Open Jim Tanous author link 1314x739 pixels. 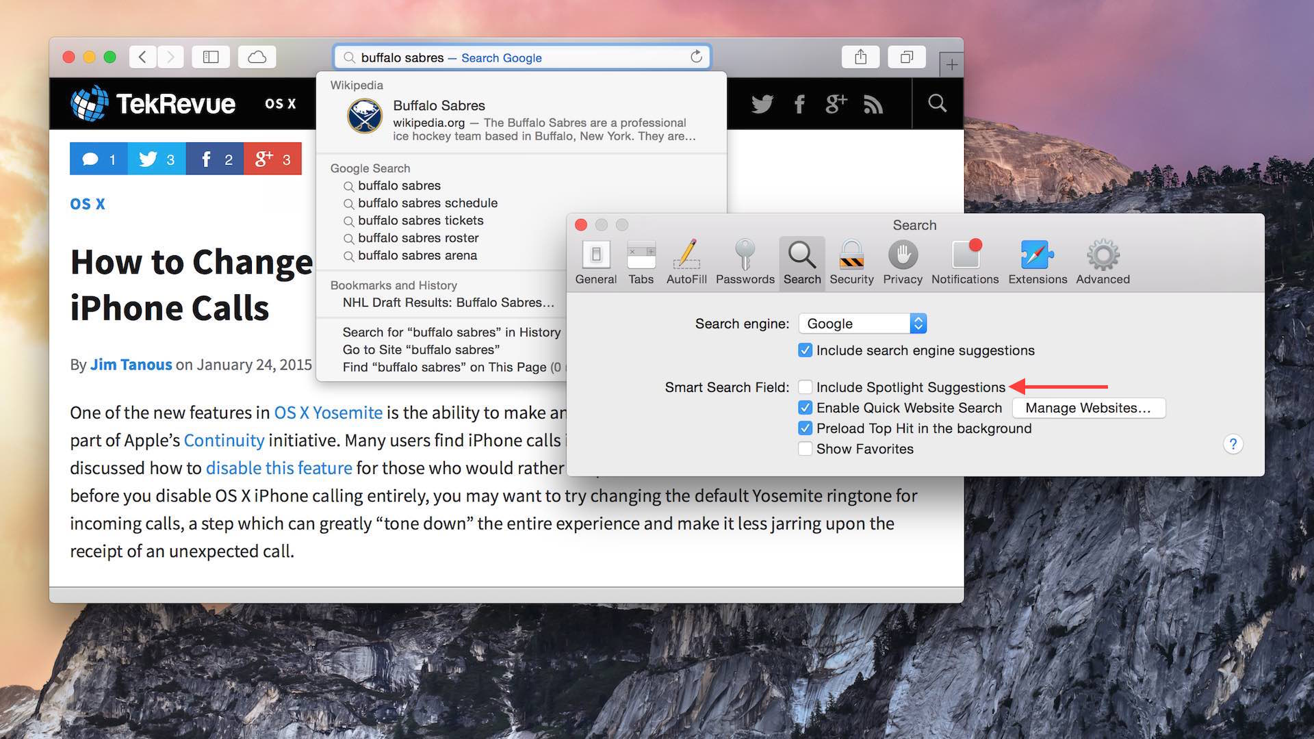click(x=131, y=365)
